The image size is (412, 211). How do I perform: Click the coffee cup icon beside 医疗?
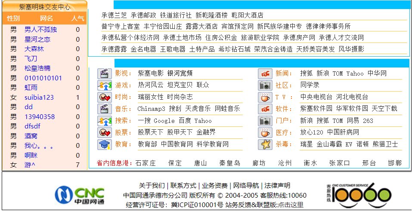[x=265, y=132]
